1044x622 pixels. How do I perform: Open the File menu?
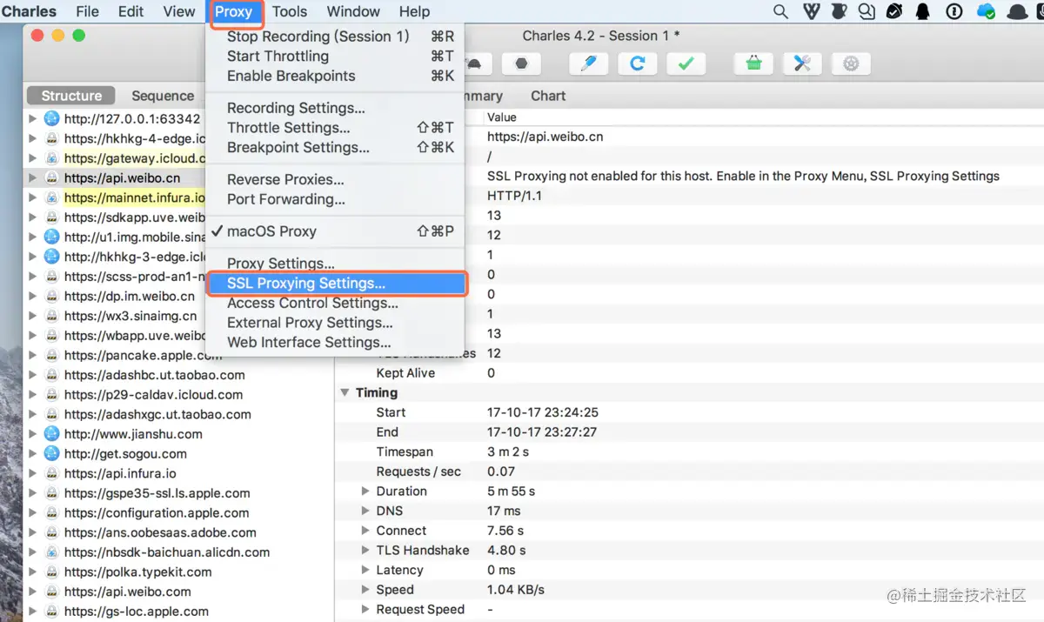tap(87, 11)
